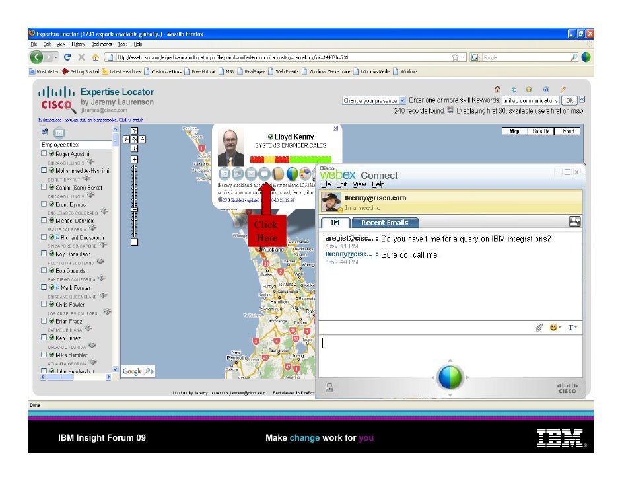Check the box beside Richard Dodsworth
The height and width of the screenshot is (481, 622).
[x=44, y=237]
